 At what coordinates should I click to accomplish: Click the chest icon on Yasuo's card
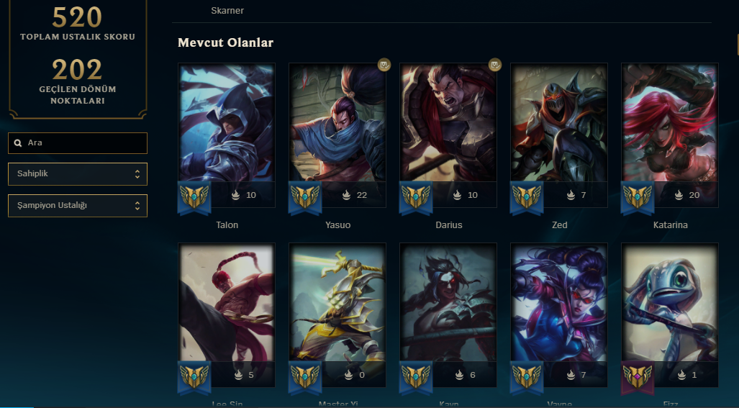(384, 65)
